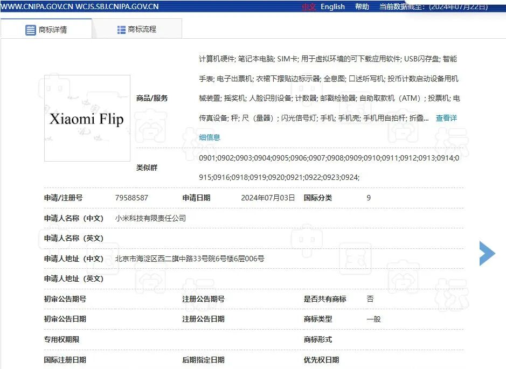Click the 是否共有商标 label
The height and width of the screenshot is (369, 506).
click(325, 299)
